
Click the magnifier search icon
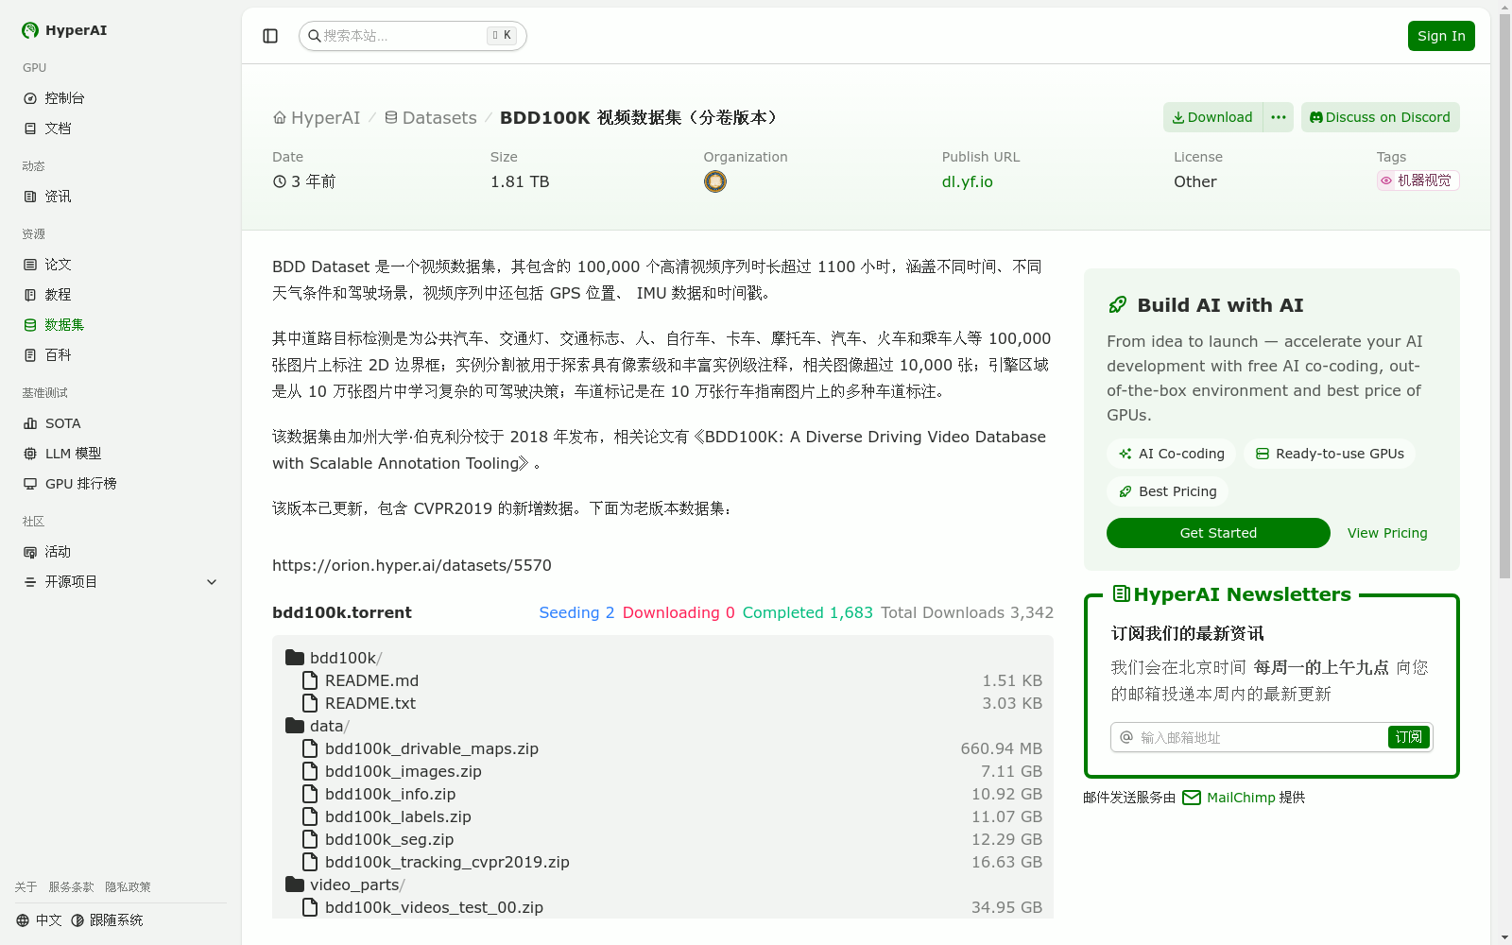tap(315, 36)
